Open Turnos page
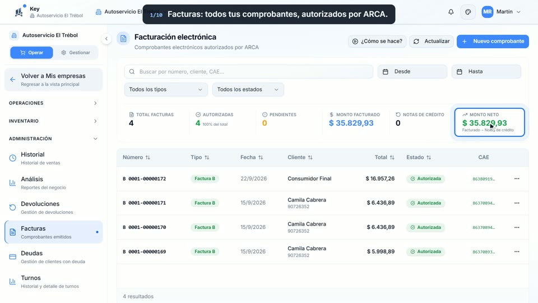The image size is (538, 303). [54, 282]
